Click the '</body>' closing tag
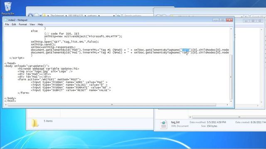 click(10, 99)
